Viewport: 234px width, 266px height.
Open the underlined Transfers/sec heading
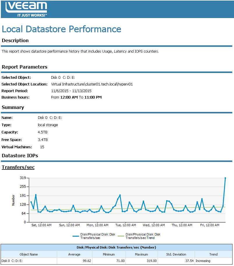pyautogui.click(x=18, y=167)
